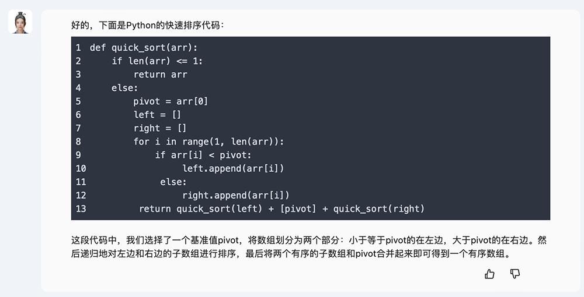Click the thumbs up icon

tap(489, 274)
